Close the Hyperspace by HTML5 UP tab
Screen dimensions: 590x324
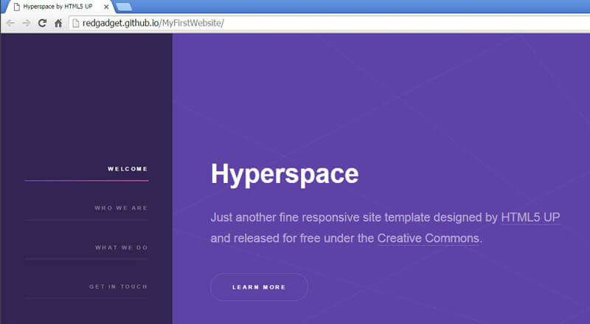coord(106,7)
